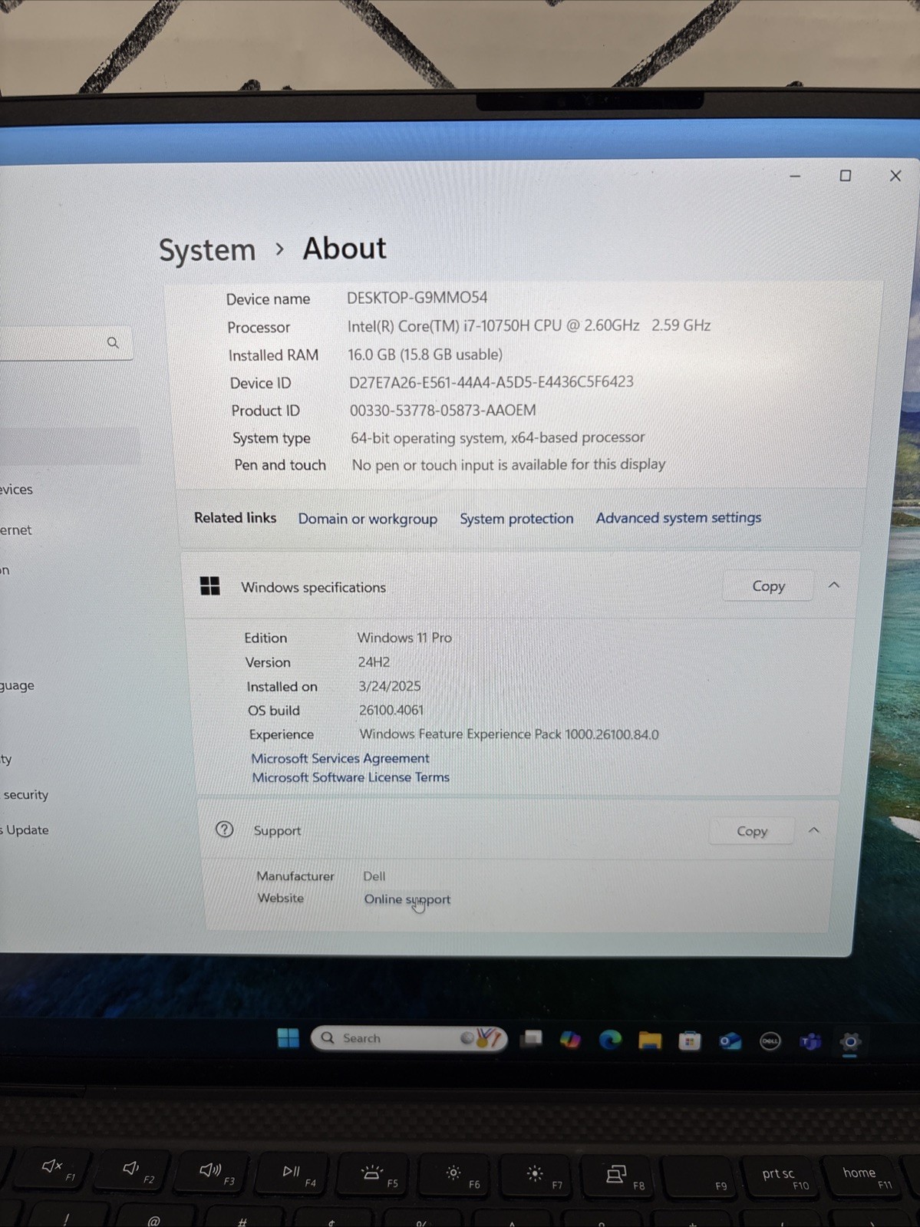Image resolution: width=920 pixels, height=1227 pixels.
Task: Close the Settings window
Action: (895, 176)
